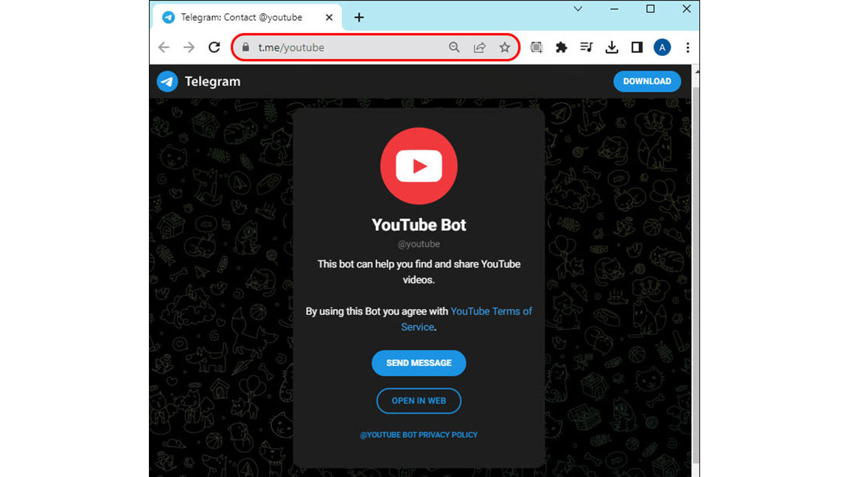849x477 pixels.
Task: Click the blue DOWNLOAD button
Action: [x=647, y=81]
